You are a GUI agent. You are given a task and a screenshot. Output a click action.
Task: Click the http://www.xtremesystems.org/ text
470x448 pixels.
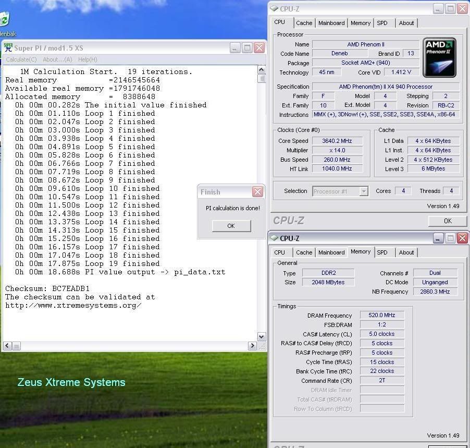[73, 306]
